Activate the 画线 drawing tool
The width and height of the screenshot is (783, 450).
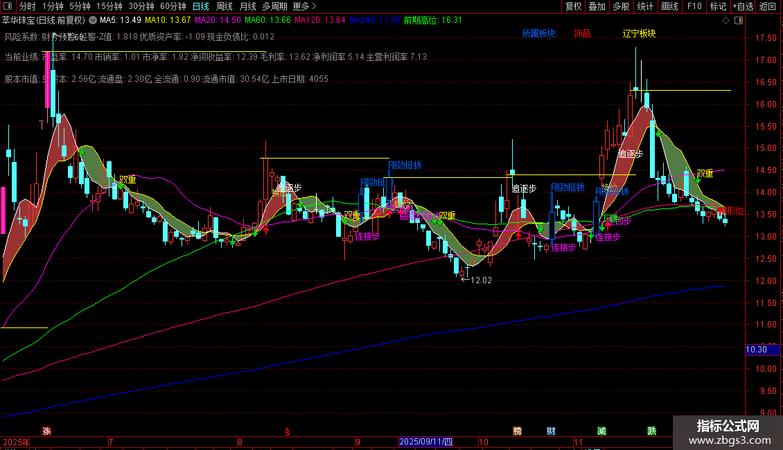(669, 6)
